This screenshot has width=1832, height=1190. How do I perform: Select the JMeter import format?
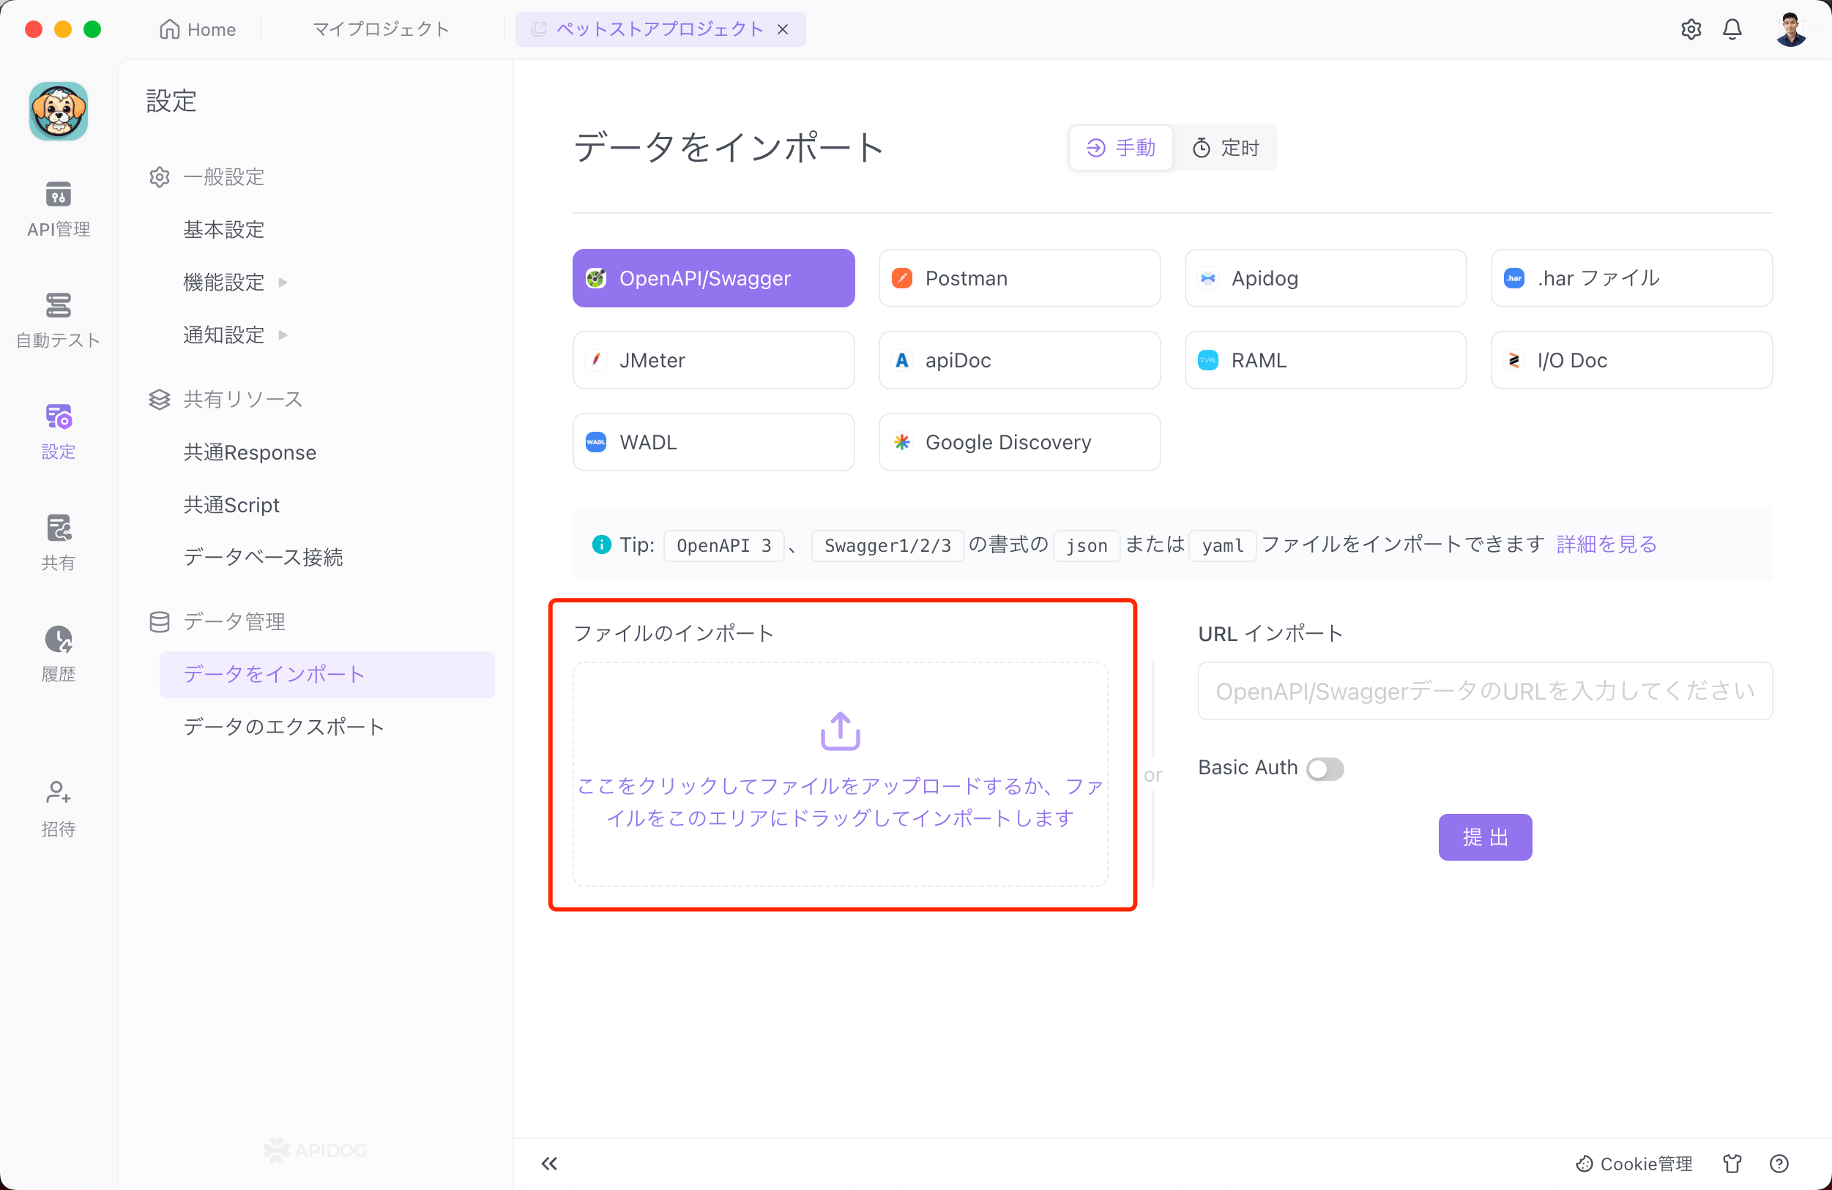click(715, 359)
